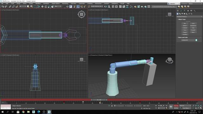Open the key filter Selected dropdown

(x=185, y=106)
